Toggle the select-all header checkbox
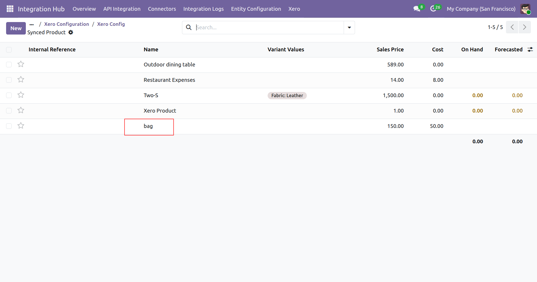 [9, 50]
